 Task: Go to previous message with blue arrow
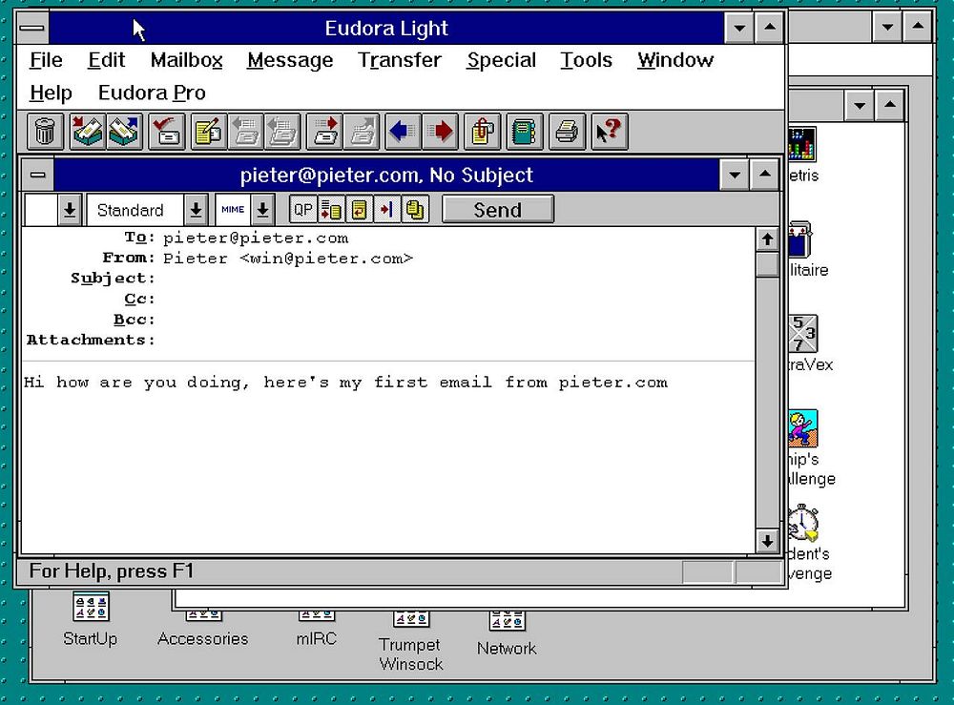coord(404,131)
